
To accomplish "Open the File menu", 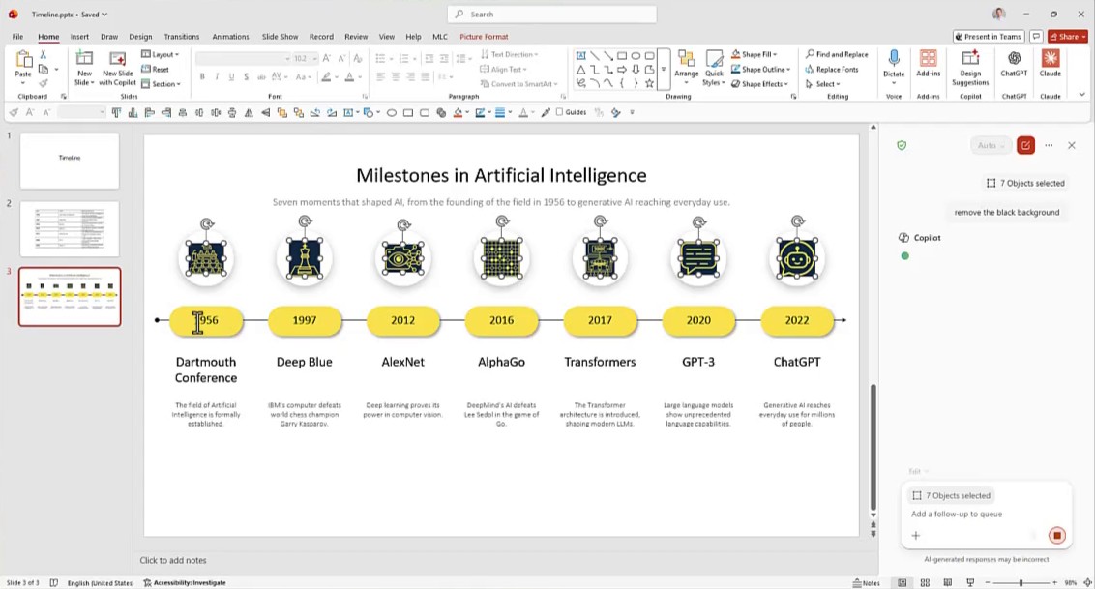I will (17, 37).
